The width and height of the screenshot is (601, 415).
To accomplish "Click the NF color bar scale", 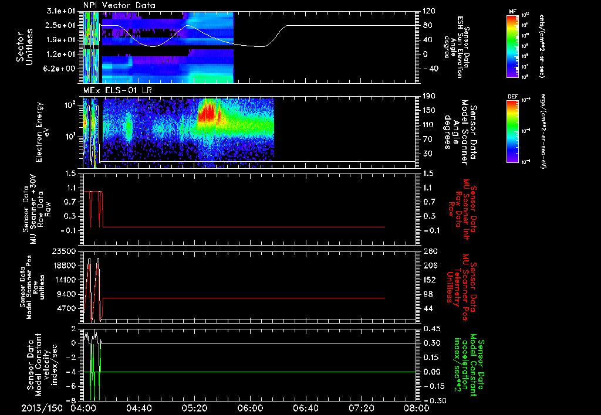I will click(x=512, y=46).
